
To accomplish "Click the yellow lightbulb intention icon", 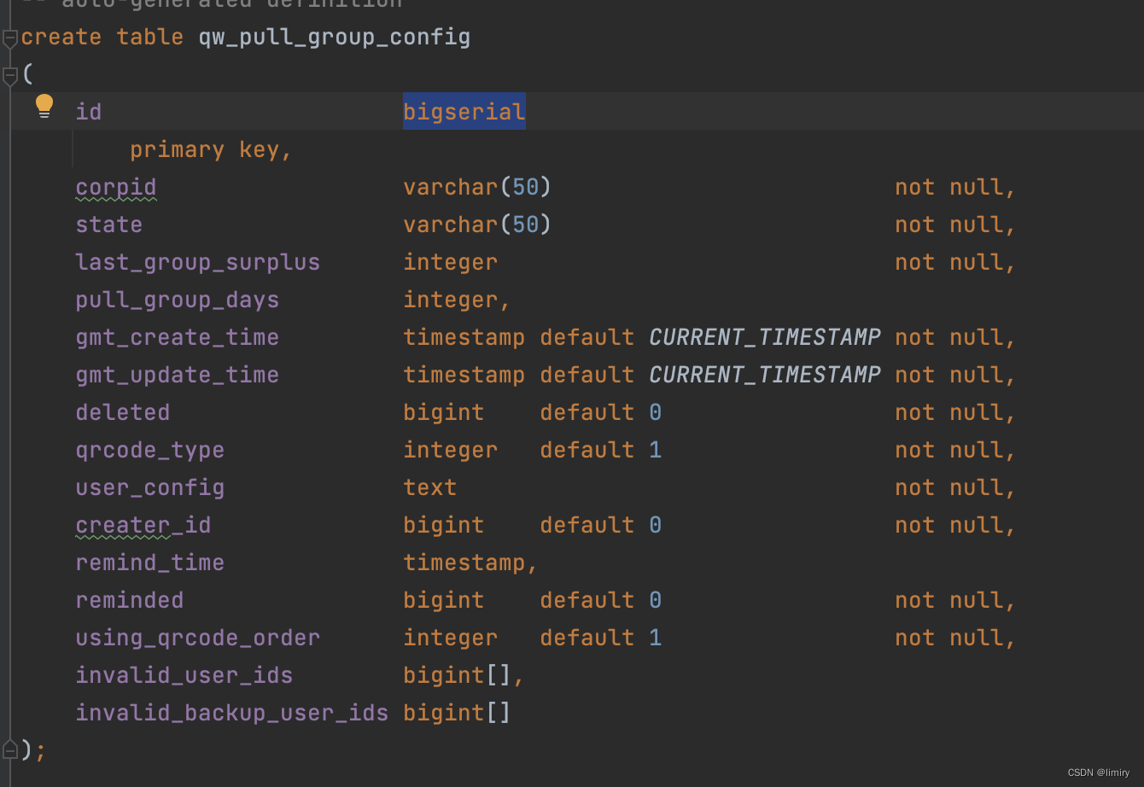I will tap(44, 107).
